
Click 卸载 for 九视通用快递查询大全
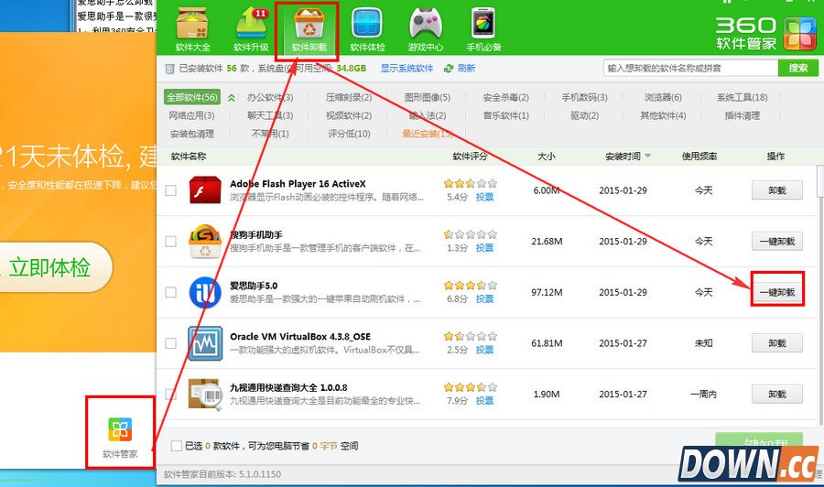[777, 394]
